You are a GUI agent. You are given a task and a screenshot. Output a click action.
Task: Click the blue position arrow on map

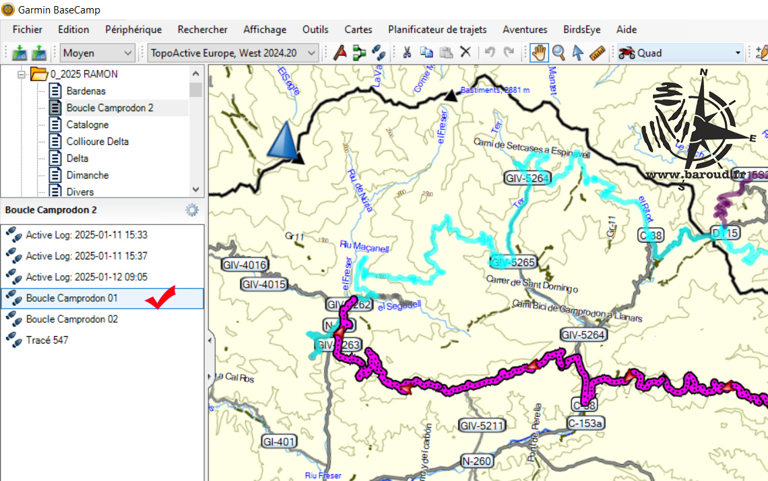coord(285,141)
